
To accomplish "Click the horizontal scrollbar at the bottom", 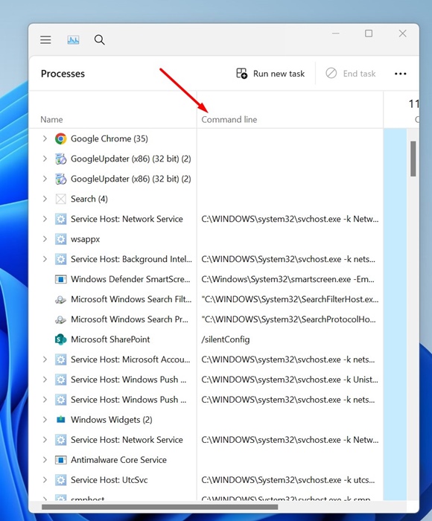I will (x=159, y=507).
